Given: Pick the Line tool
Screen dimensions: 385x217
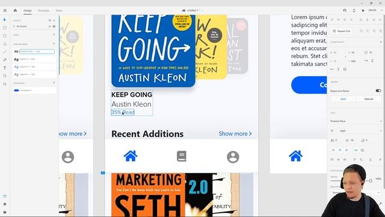Looking at the screenshot, I should coord(5,52).
